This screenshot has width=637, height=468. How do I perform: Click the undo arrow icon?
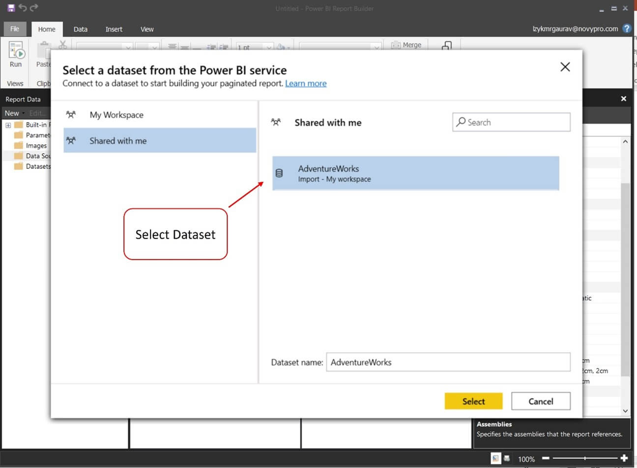click(23, 8)
